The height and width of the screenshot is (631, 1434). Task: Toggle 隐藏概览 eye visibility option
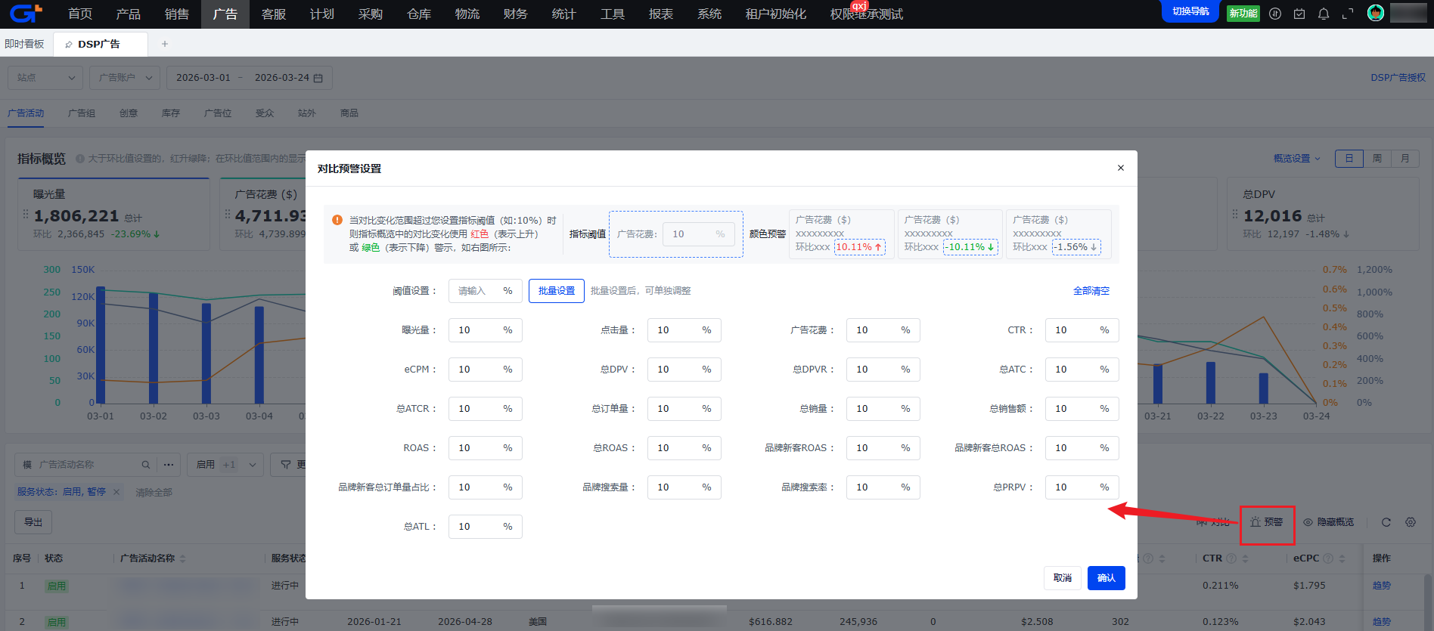[1328, 522]
